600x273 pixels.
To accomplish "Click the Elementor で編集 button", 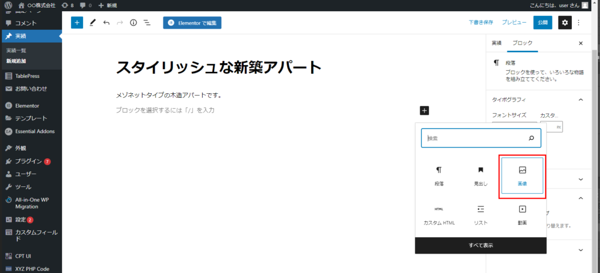I will pyautogui.click(x=192, y=23).
